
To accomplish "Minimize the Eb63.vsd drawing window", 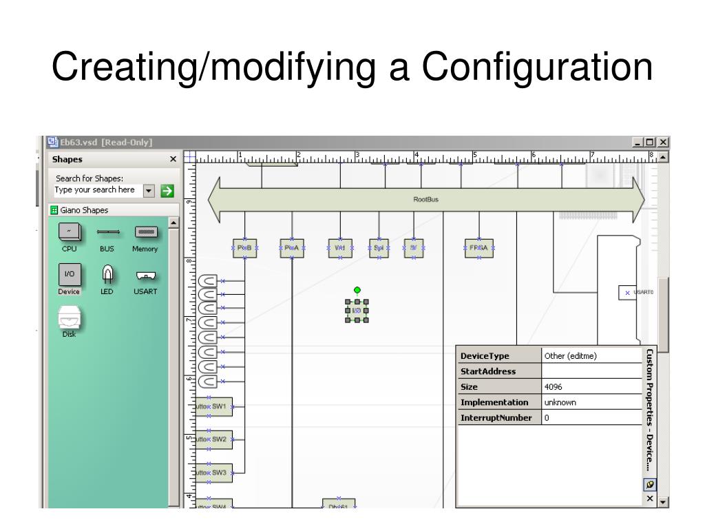I will [637, 143].
